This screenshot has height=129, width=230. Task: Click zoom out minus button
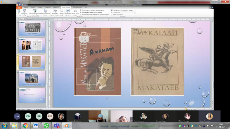coord(198,109)
